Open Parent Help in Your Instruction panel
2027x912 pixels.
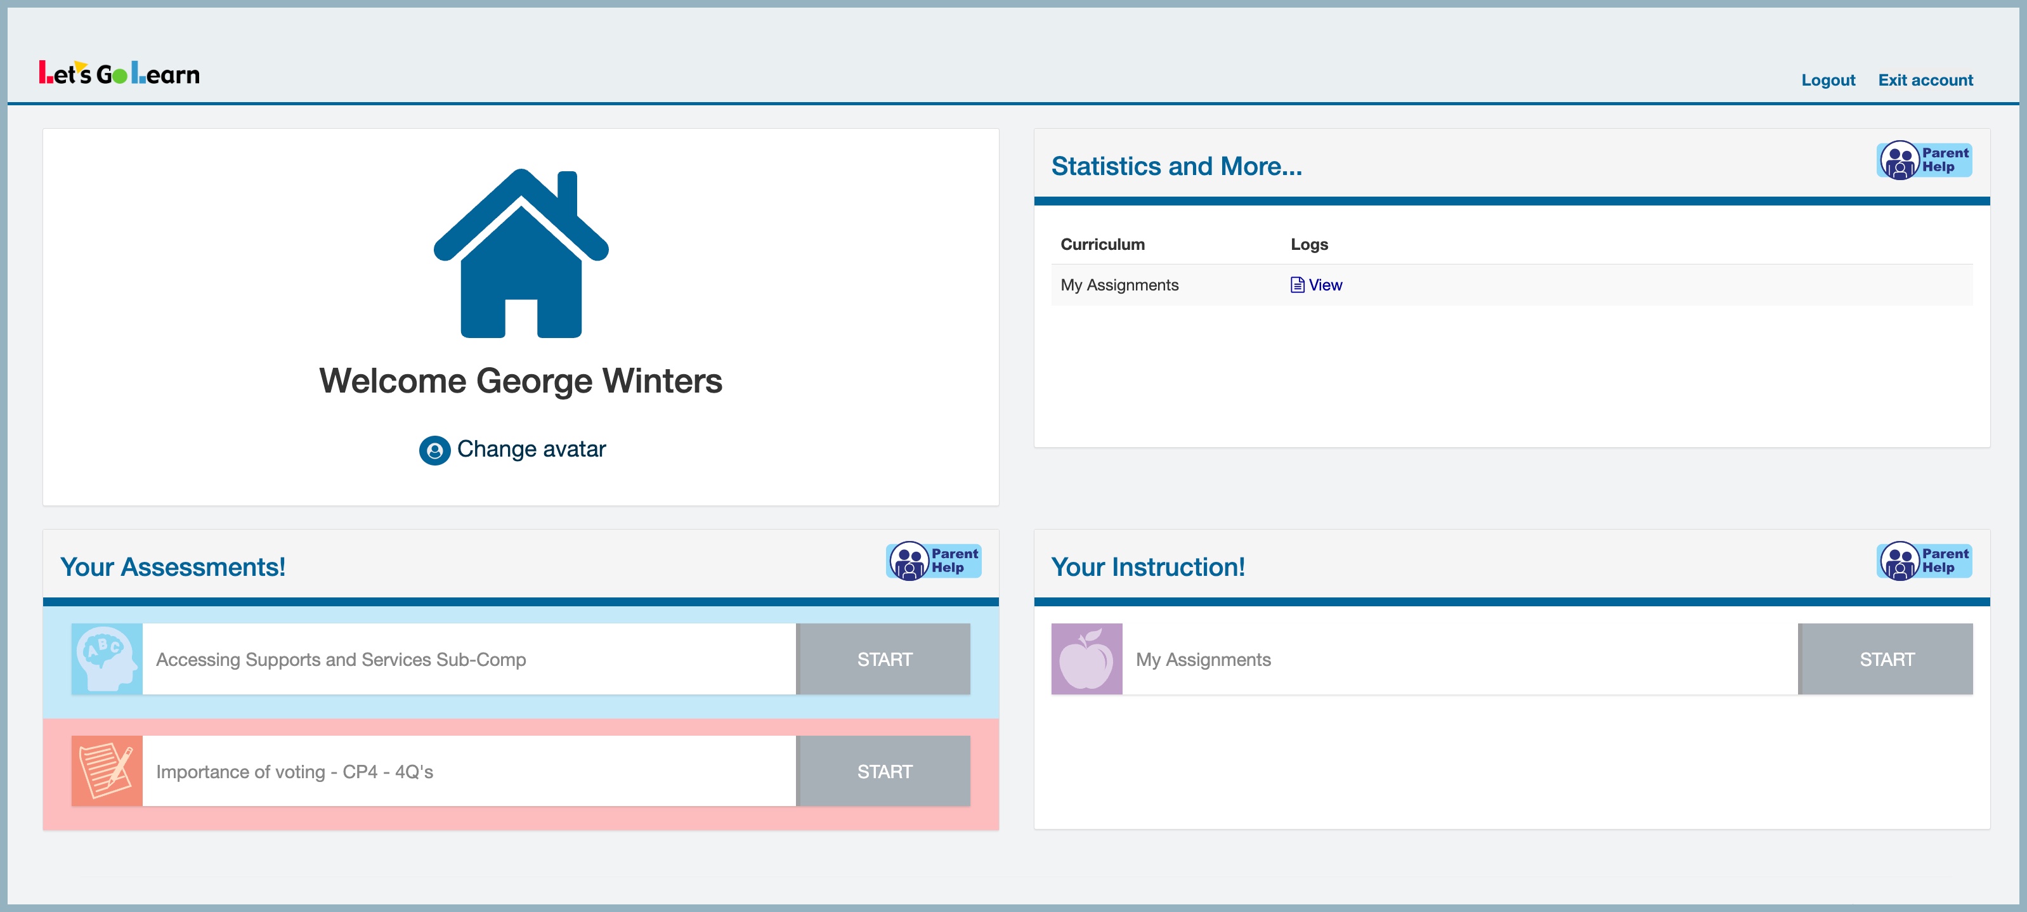1924,561
